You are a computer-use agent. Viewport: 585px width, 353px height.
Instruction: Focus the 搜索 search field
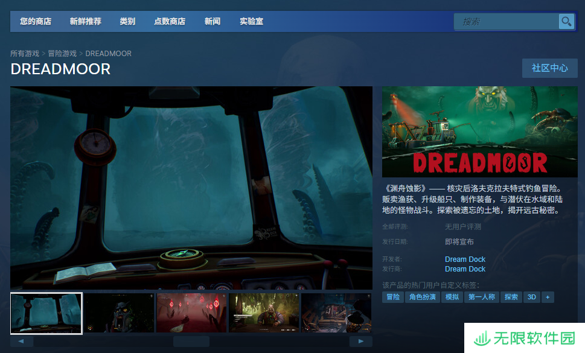[507, 22]
